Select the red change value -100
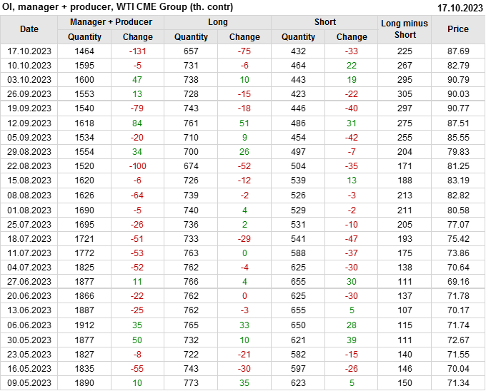486x391 pixels. 137,166
